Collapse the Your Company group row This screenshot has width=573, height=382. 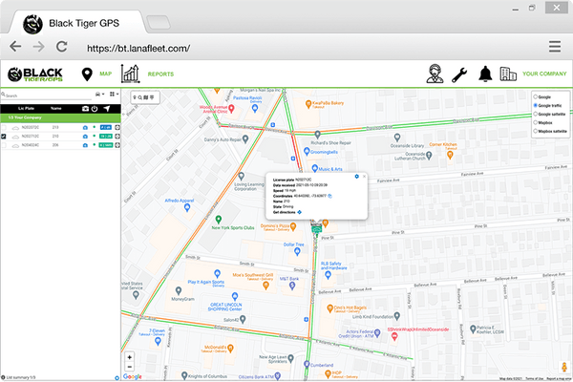tap(60, 117)
